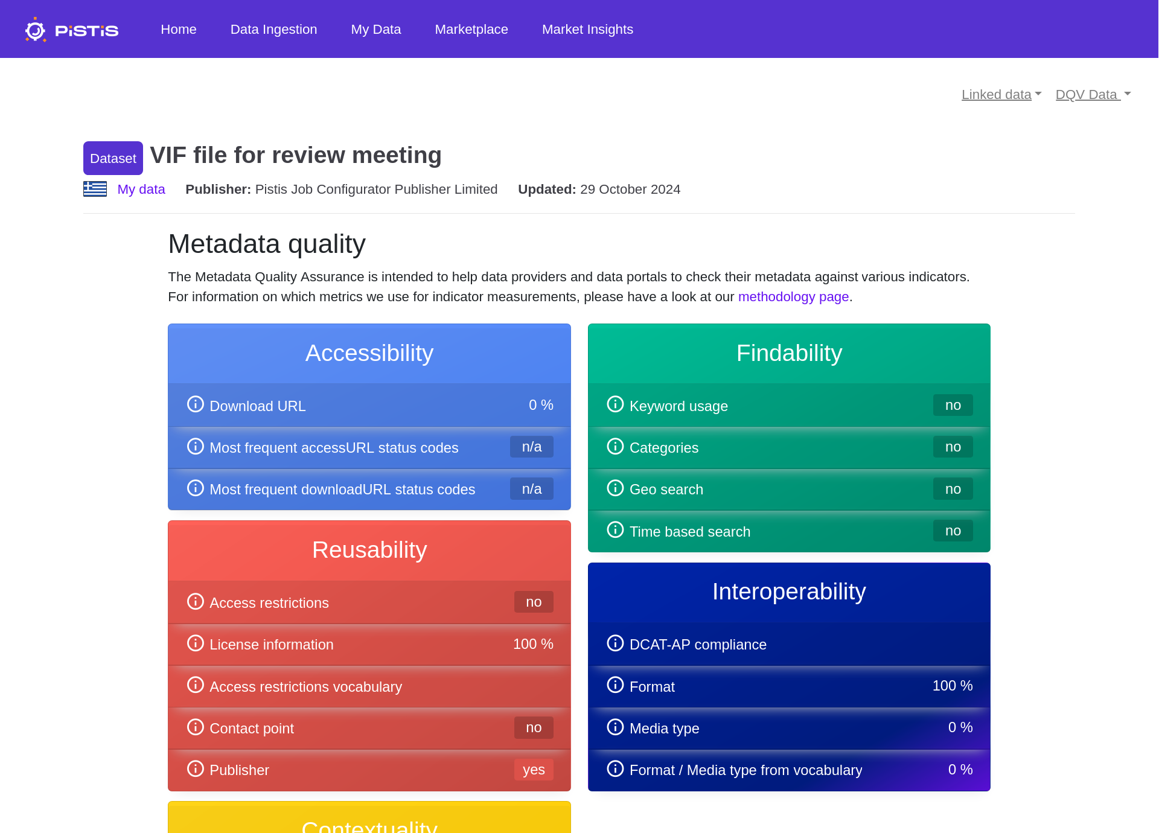This screenshot has width=1159, height=833.
Task: Click the 'Access restrictions vocabulary' label
Action: [305, 687]
